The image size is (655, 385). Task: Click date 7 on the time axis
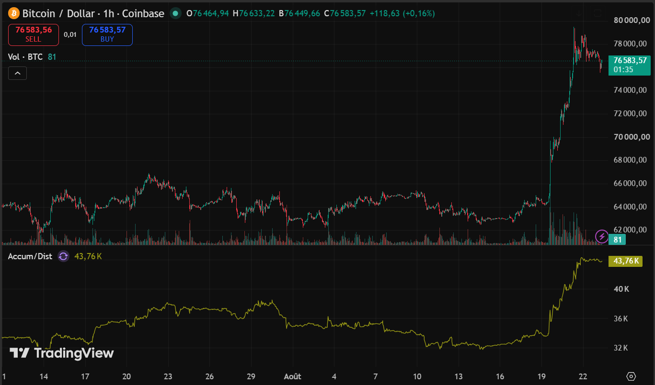[376, 376]
